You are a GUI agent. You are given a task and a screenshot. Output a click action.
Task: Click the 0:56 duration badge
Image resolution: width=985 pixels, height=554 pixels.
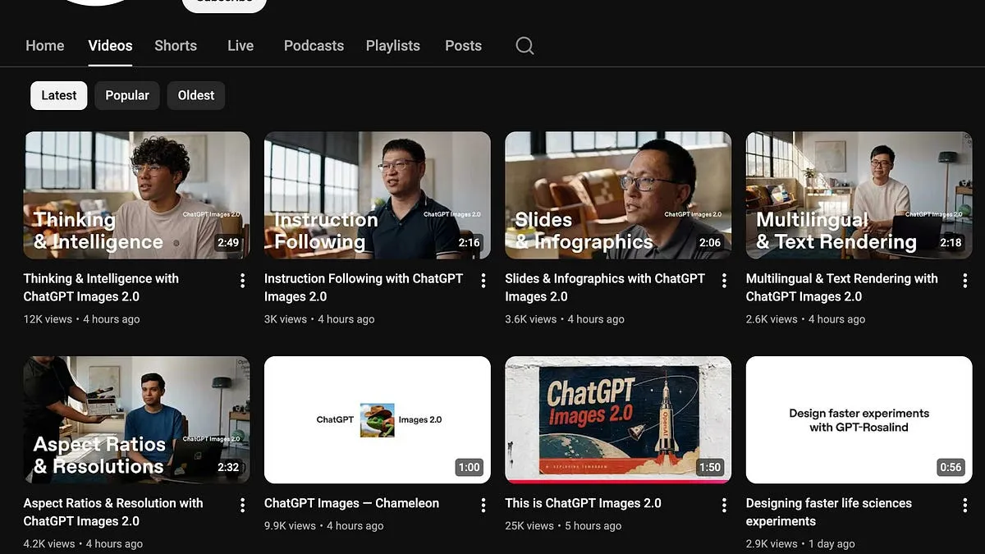pyautogui.click(x=951, y=467)
